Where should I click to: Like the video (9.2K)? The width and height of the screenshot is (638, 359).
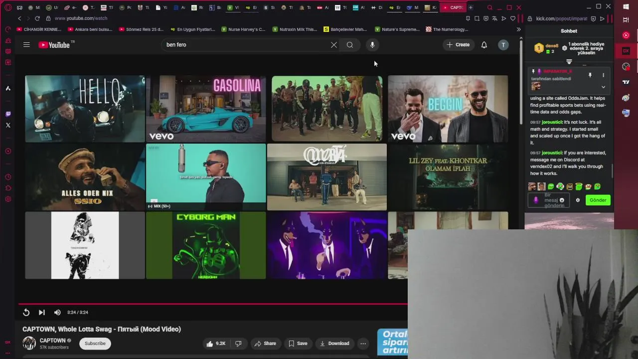pyautogui.click(x=216, y=344)
